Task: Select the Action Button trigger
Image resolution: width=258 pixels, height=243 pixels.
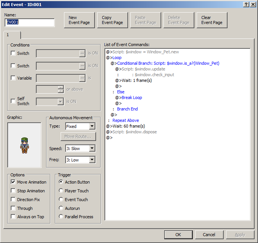Action: tap(61, 182)
